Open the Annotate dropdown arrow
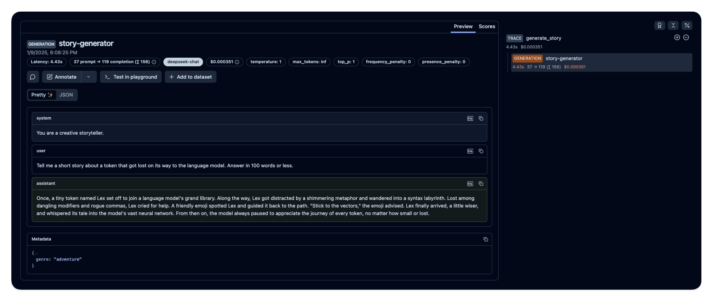Image resolution: width=713 pixels, height=301 pixels. click(89, 77)
